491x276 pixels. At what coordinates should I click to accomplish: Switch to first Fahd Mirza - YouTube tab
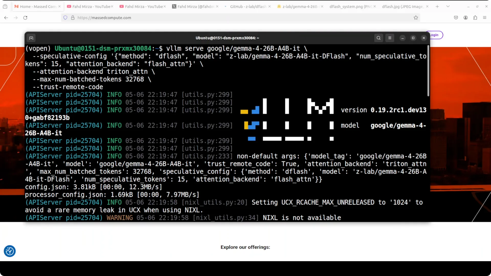[90, 6]
